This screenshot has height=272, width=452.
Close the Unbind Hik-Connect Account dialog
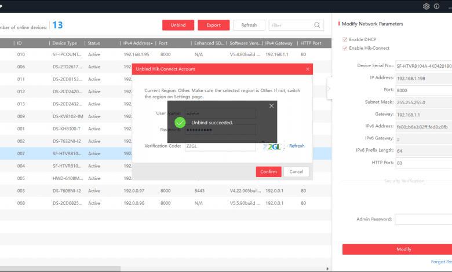pyautogui.click(x=308, y=69)
